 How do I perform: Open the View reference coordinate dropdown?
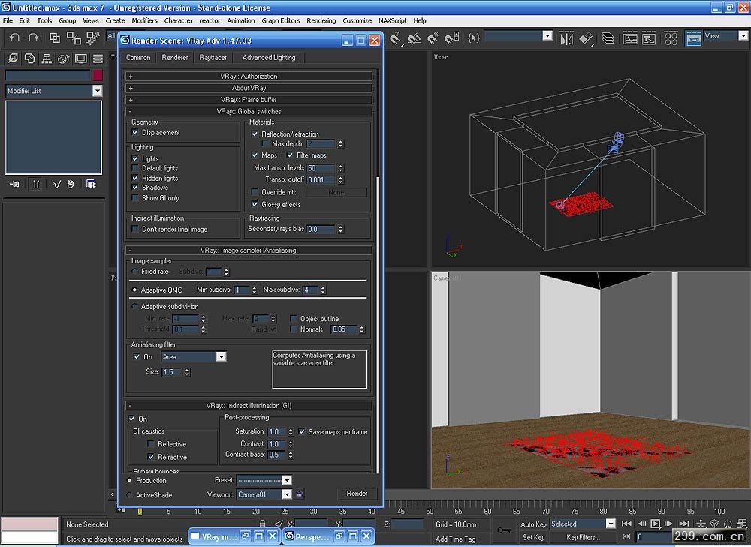click(743, 35)
